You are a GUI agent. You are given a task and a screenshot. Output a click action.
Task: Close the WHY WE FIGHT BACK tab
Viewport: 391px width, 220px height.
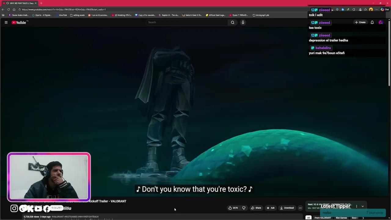pos(36,3)
